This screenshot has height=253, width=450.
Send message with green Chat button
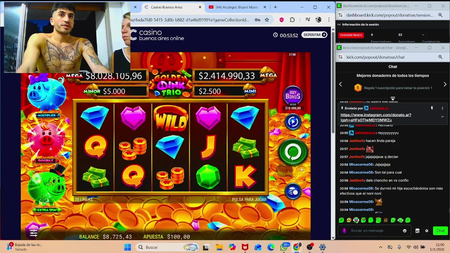(x=441, y=231)
